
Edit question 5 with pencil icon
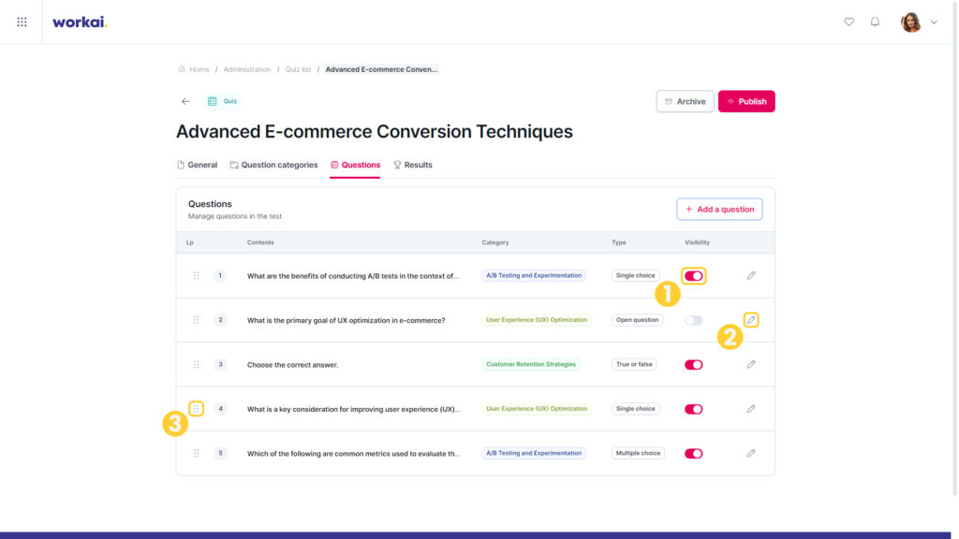point(751,454)
